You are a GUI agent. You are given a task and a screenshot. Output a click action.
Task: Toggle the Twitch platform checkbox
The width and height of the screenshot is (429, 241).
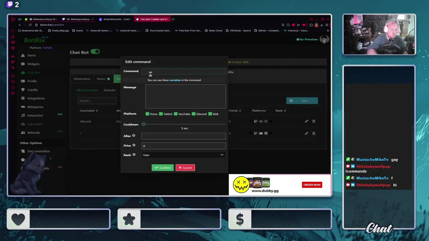161,114
